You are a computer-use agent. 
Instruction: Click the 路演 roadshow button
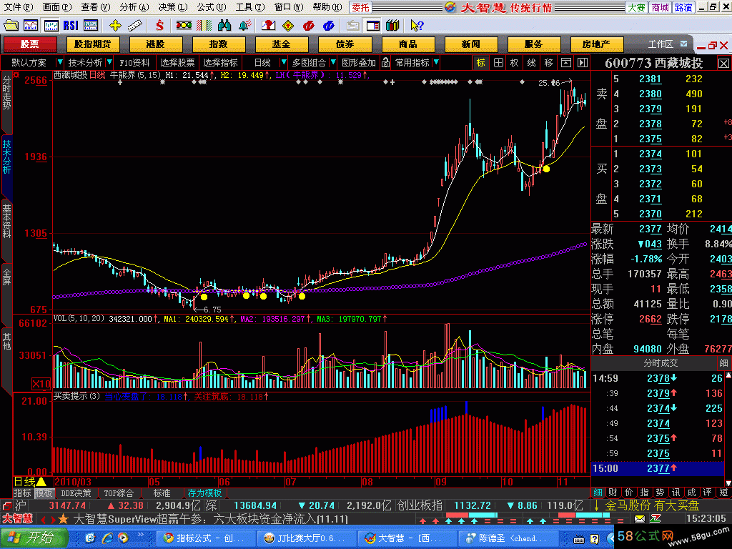tap(683, 7)
